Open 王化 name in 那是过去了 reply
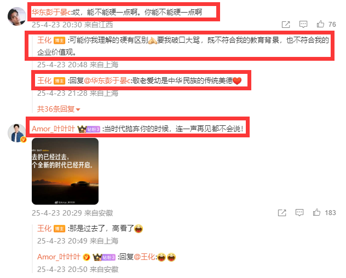The image size is (346, 278). click(x=44, y=228)
